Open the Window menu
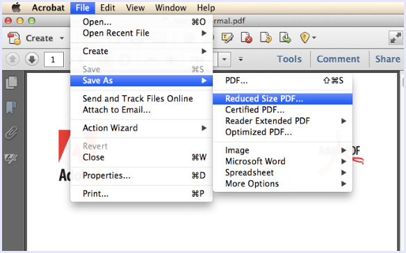 coord(170,8)
